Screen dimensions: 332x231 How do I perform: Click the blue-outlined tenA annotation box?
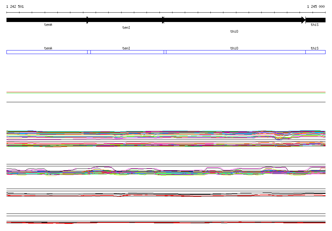[47, 52]
